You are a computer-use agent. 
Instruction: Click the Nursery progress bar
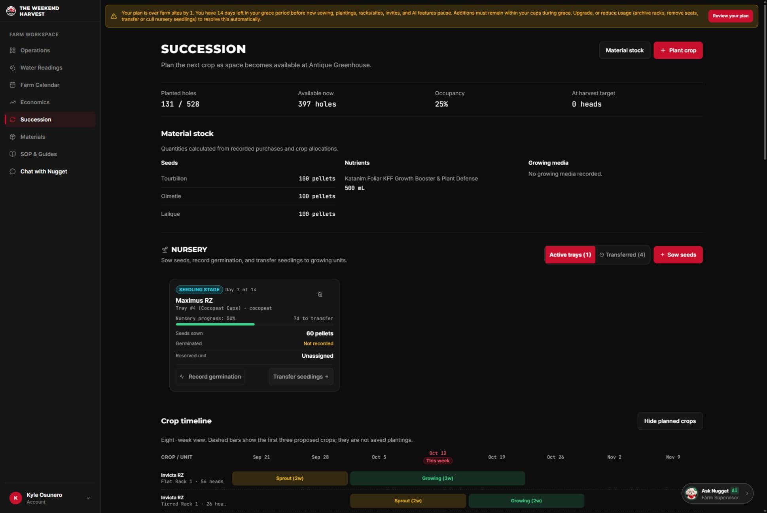[x=254, y=324]
